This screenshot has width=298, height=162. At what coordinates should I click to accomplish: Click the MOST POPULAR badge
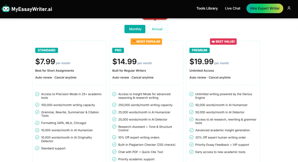coord(146,42)
